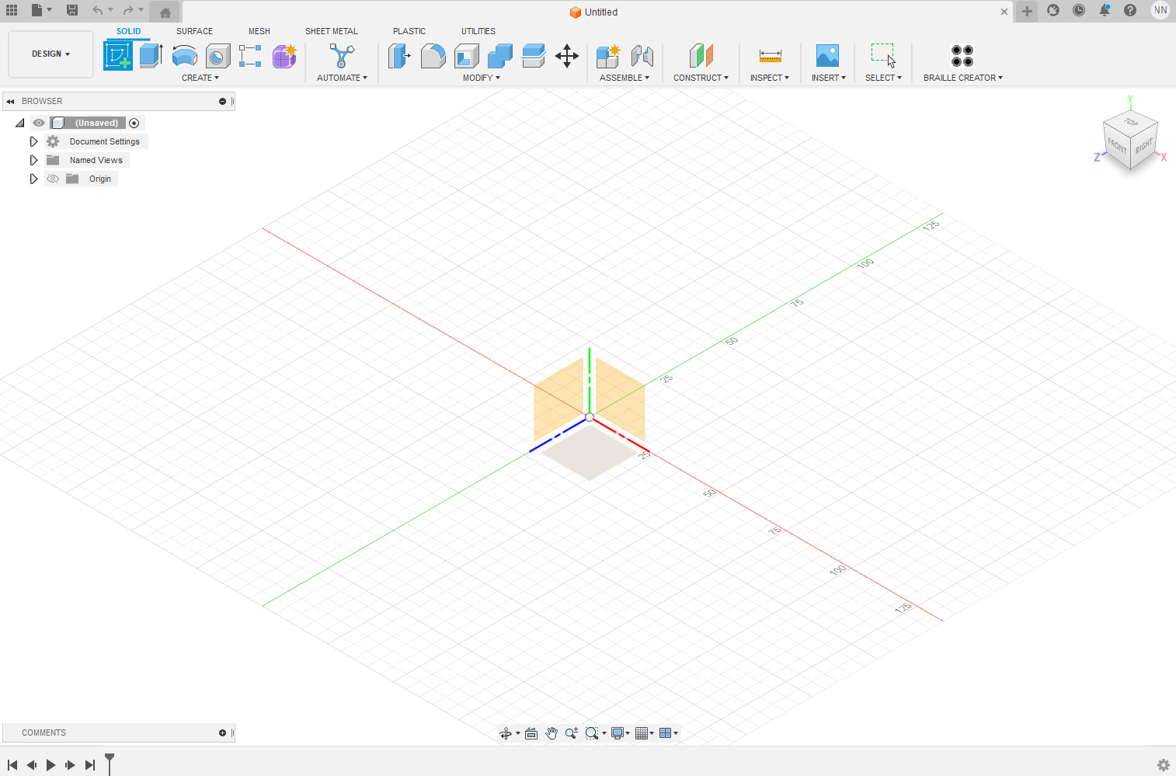Enable the Move/Copy tool
Viewport: 1176px width, 776px height.
567,56
